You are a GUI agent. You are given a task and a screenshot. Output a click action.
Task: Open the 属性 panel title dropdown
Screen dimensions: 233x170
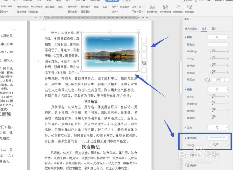187,19
